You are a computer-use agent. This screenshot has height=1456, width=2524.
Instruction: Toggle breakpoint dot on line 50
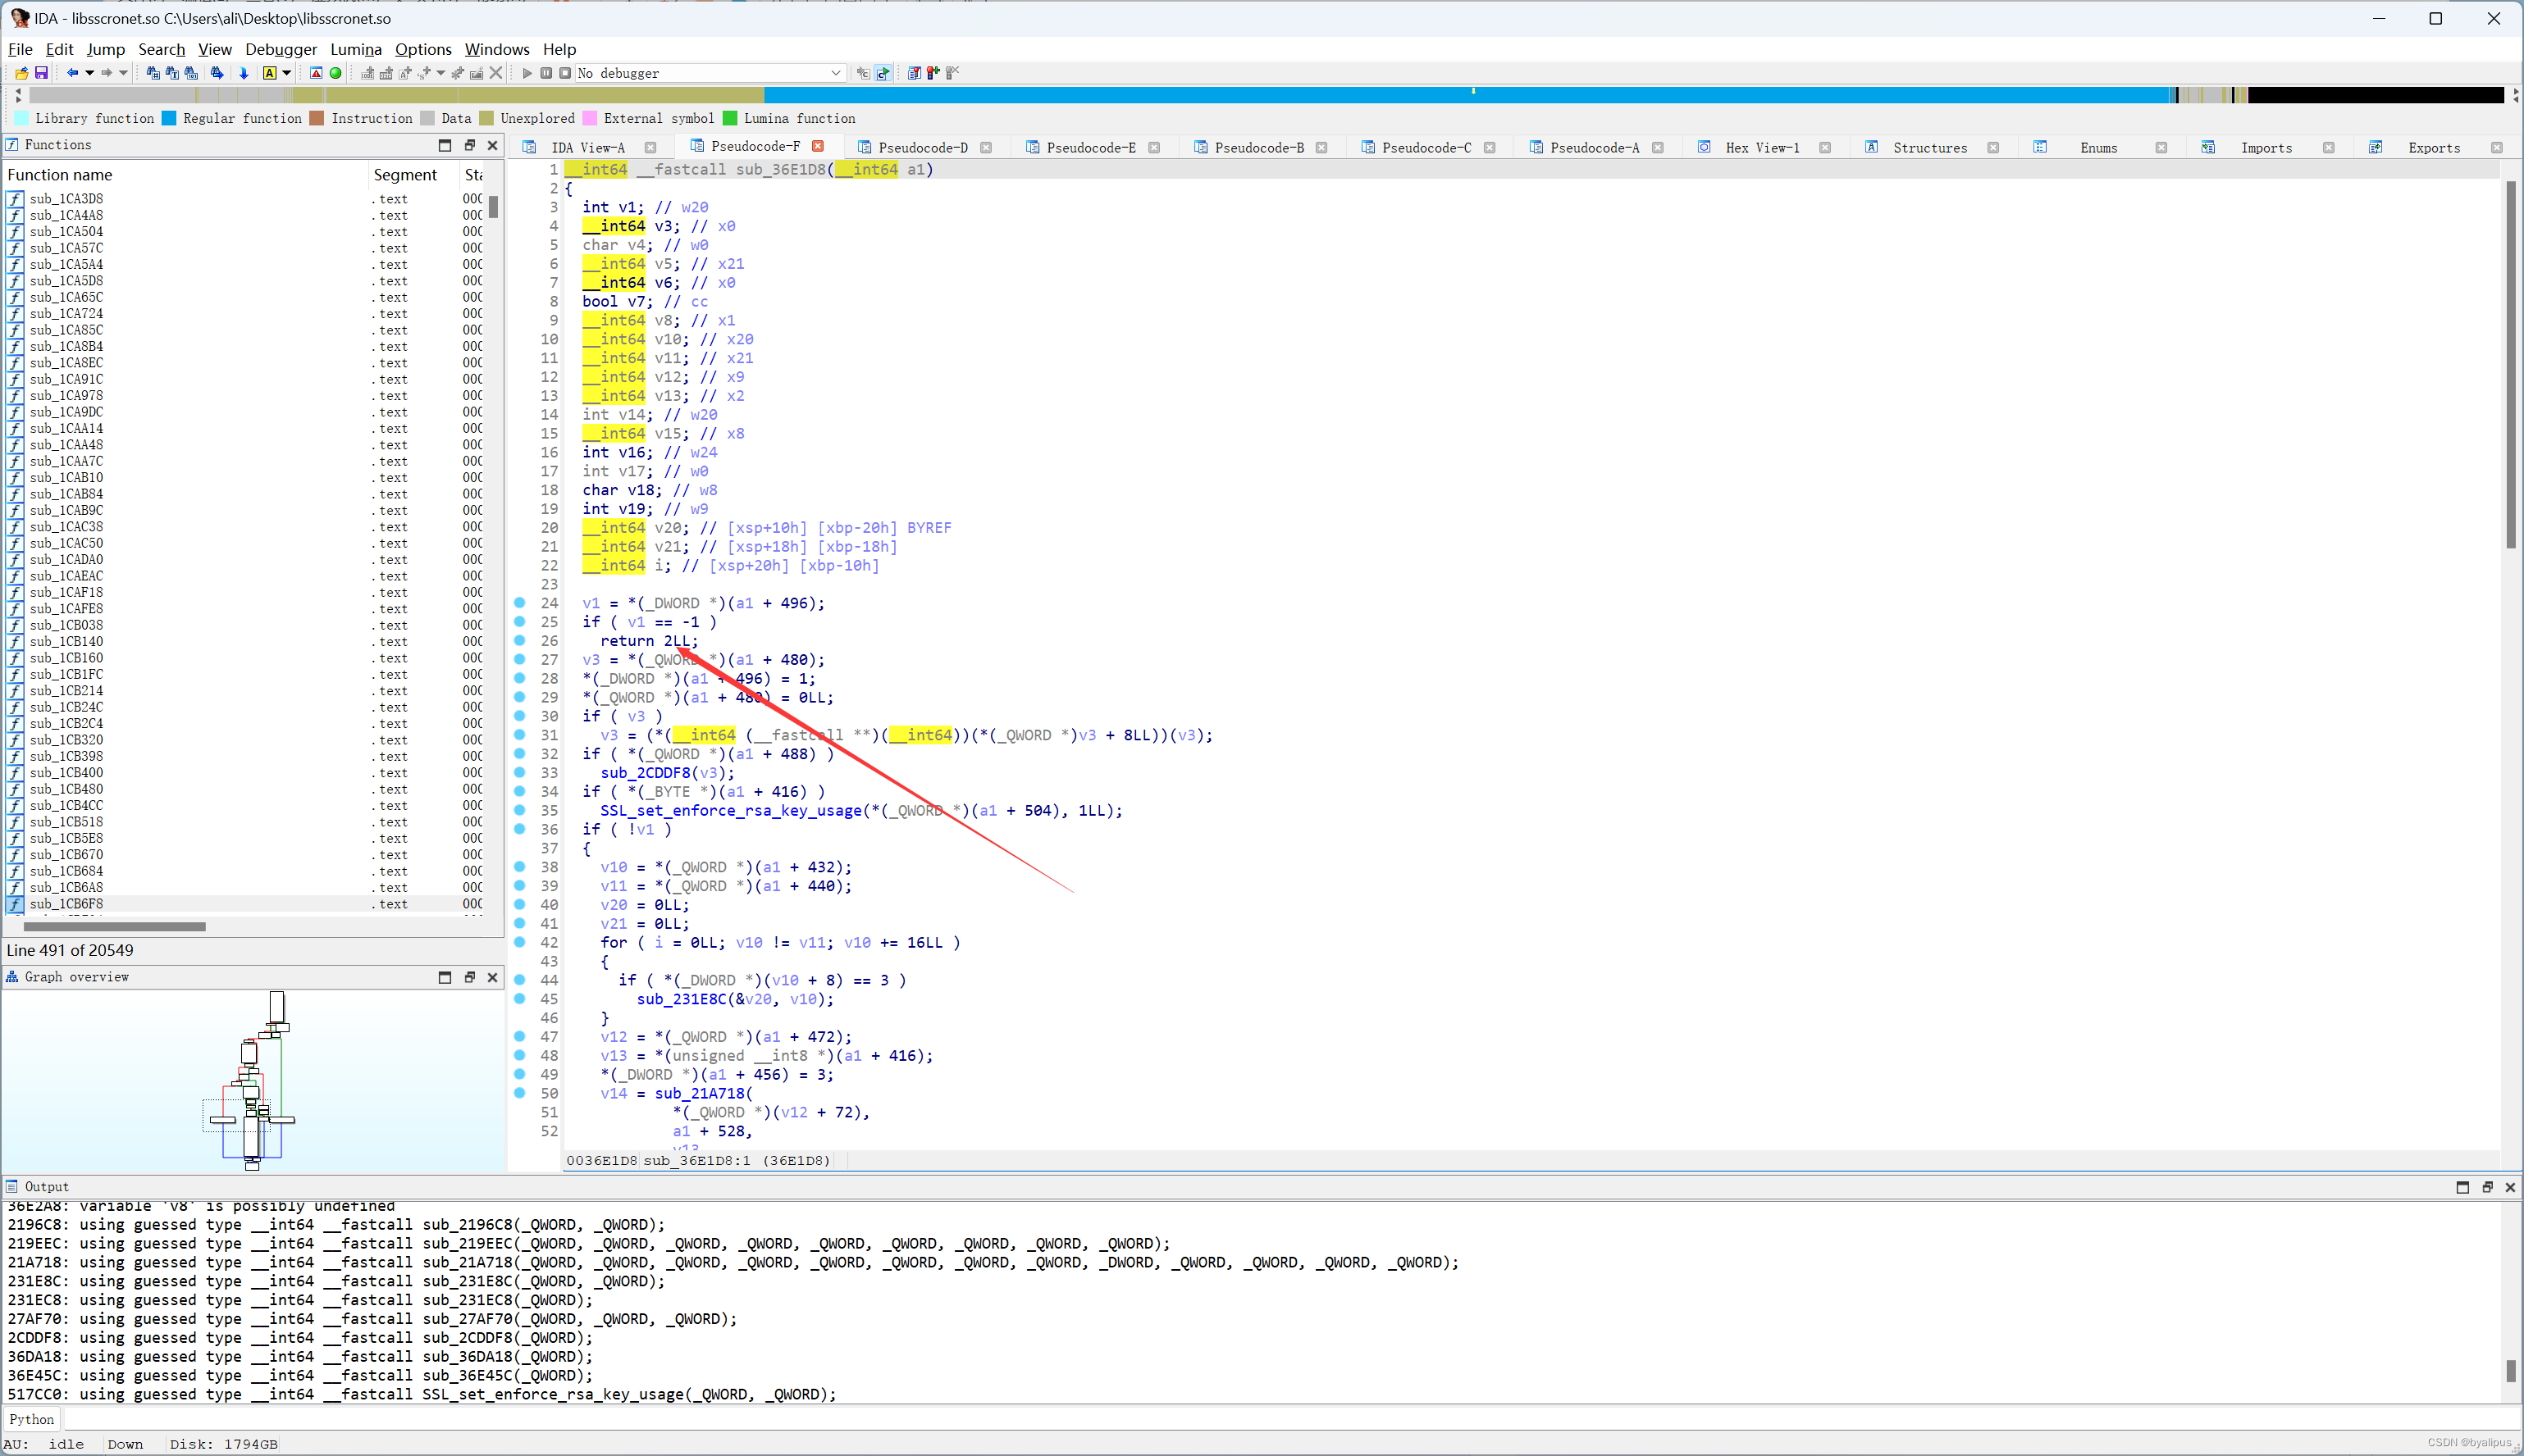519,1093
